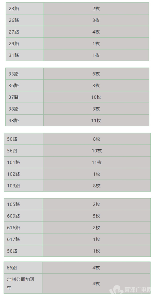Select the 4枚 cell beside 27路

pyautogui.click(x=96, y=32)
